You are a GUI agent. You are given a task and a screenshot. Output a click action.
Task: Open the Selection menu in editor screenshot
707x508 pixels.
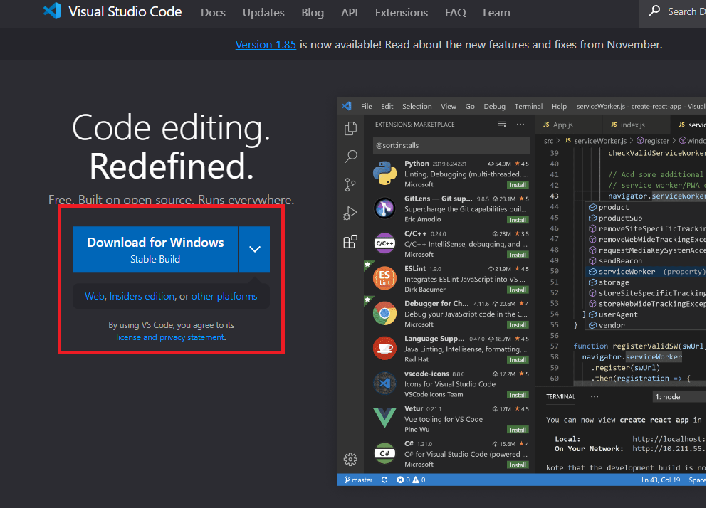click(x=417, y=107)
